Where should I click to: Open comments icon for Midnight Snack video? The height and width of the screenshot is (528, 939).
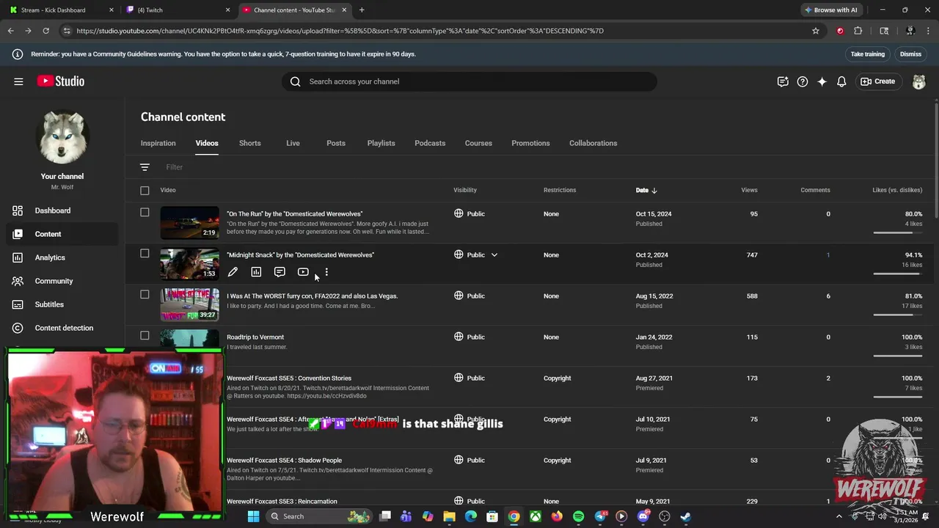tap(279, 272)
